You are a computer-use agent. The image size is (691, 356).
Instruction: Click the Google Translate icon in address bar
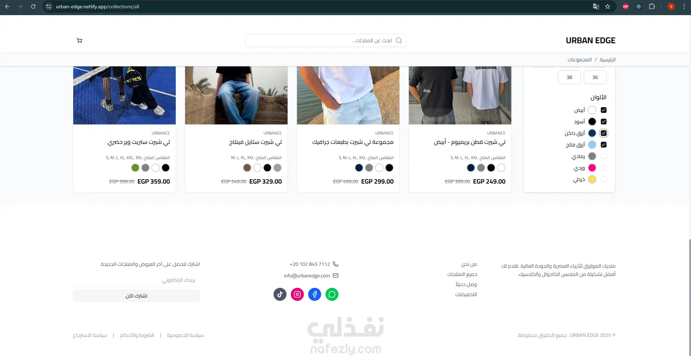tap(596, 6)
